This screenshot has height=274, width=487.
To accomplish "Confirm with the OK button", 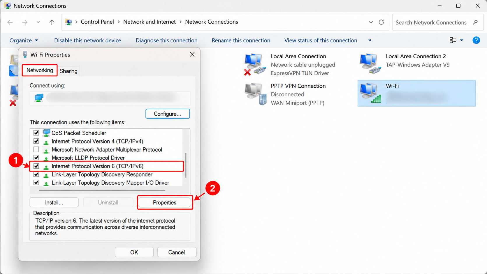I will (x=134, y=252).
